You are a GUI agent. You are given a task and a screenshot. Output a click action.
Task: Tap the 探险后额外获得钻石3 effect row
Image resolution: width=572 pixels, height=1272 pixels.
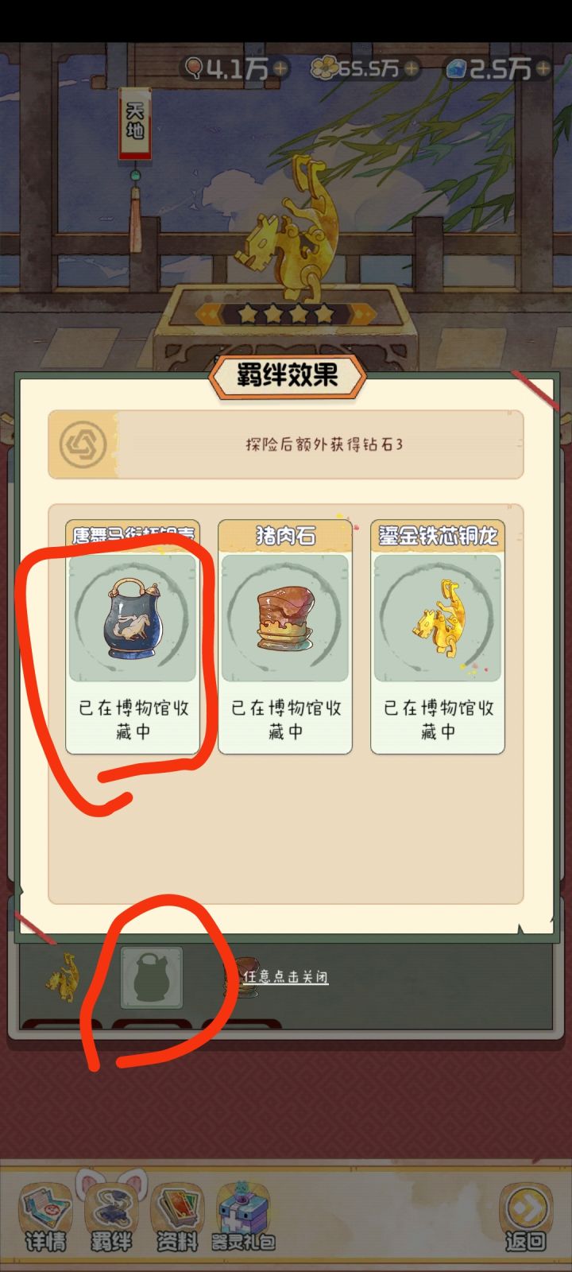click(286, 444)
